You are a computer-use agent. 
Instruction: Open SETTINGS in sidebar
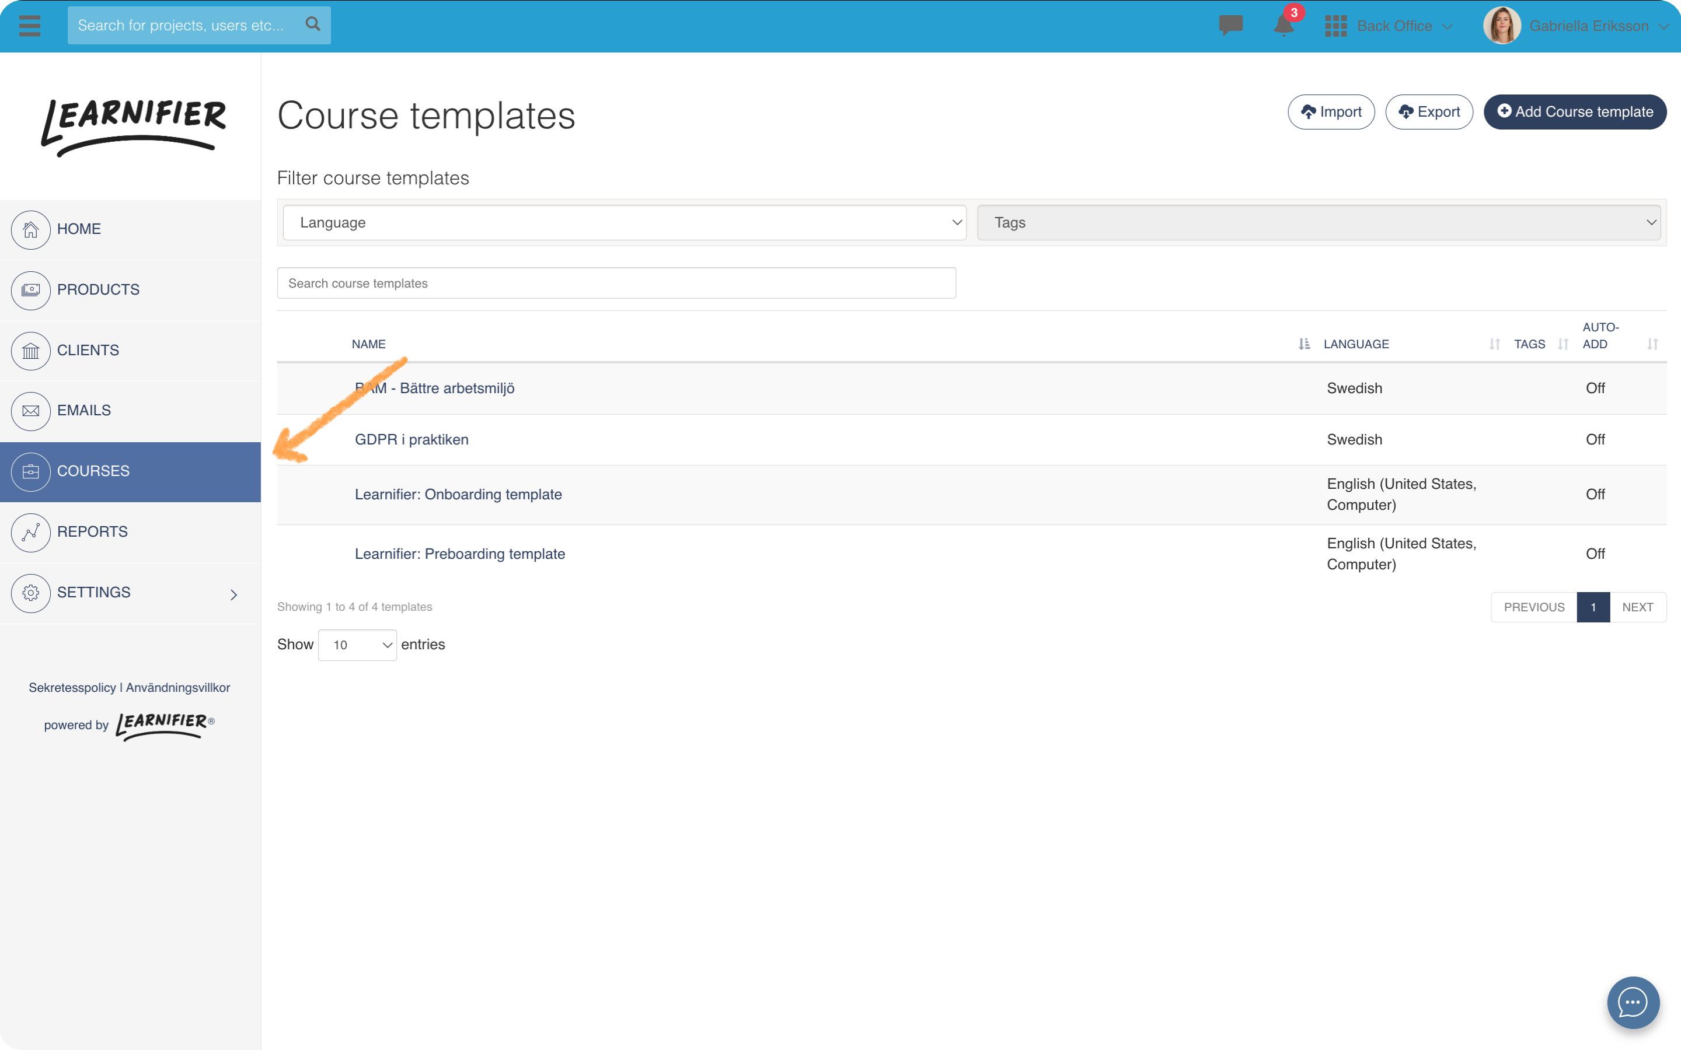point(131,593)
